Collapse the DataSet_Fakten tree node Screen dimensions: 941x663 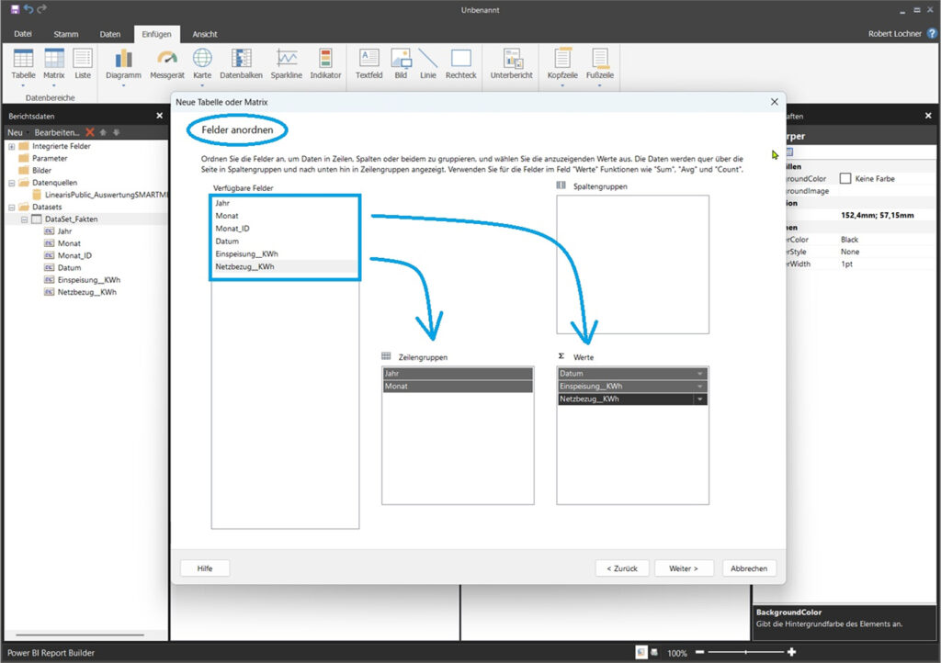click(x=25, y=219)
